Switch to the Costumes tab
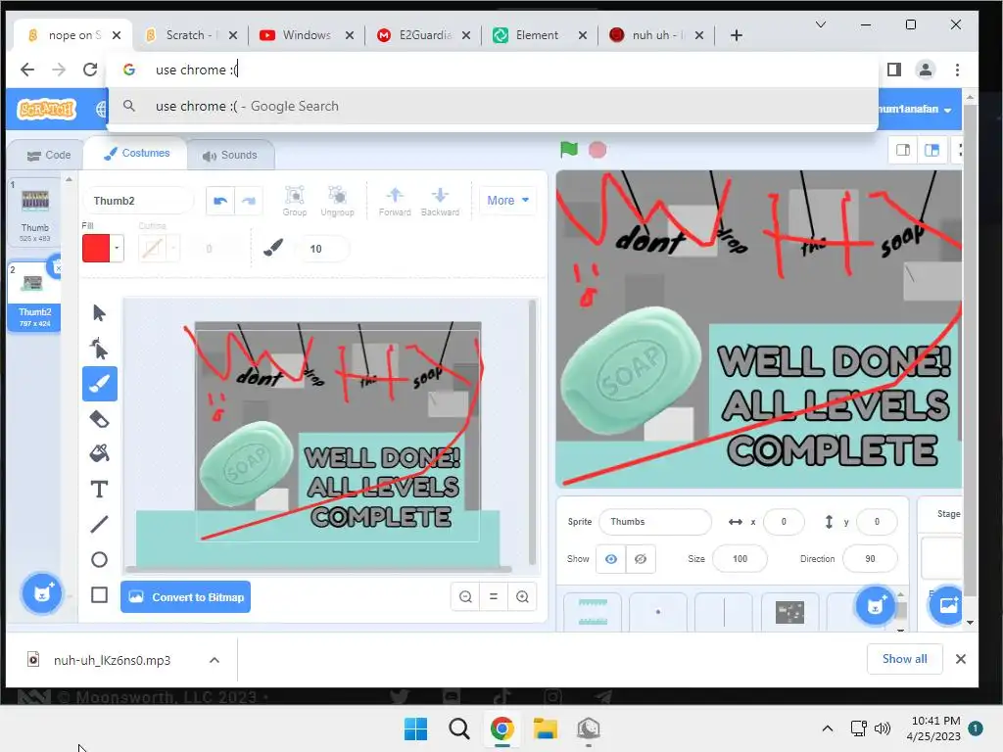 coord(136,154)
